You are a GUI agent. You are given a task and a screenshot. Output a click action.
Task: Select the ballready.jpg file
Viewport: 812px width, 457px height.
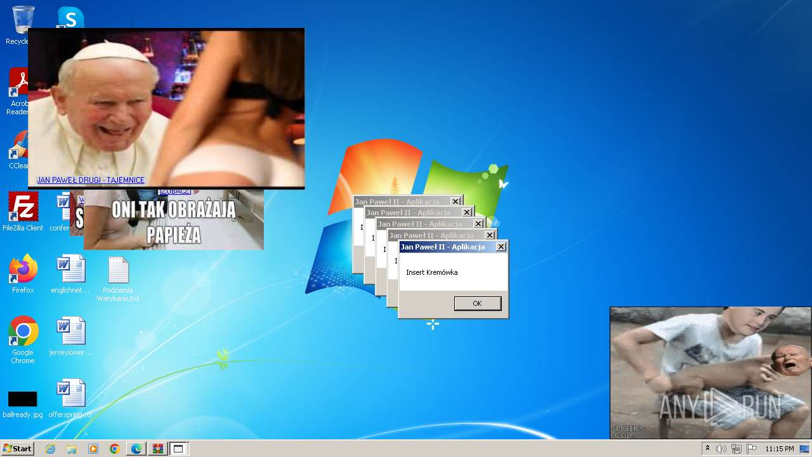pyautogui.click(x=23, y=404)
